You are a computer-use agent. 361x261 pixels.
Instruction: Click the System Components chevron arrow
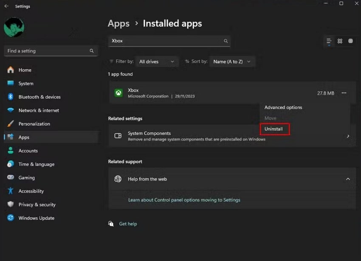pyautogui.click(x=348, y=136)
